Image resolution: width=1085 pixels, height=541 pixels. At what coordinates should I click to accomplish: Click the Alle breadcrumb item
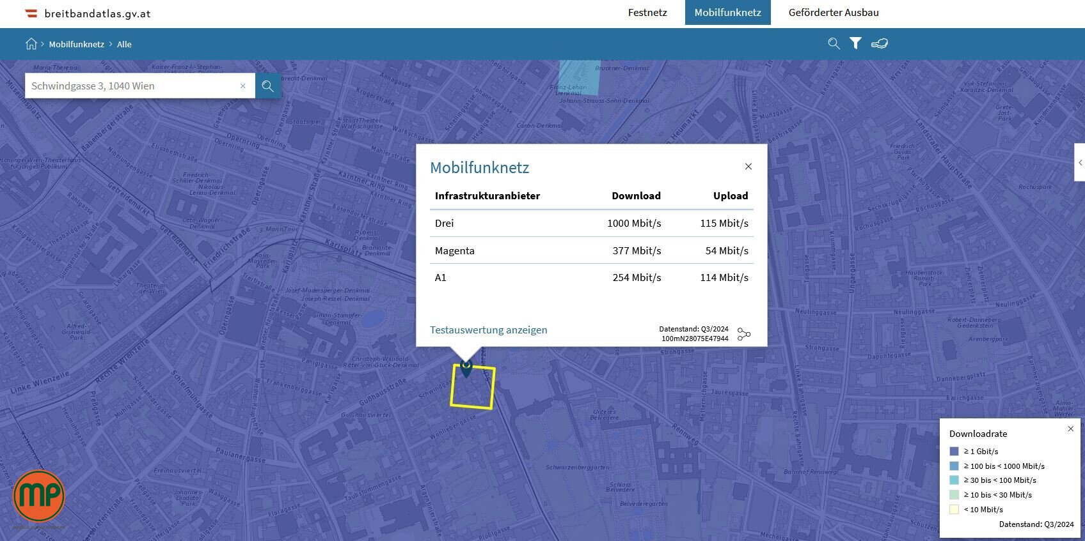click(x=124, y=44)
